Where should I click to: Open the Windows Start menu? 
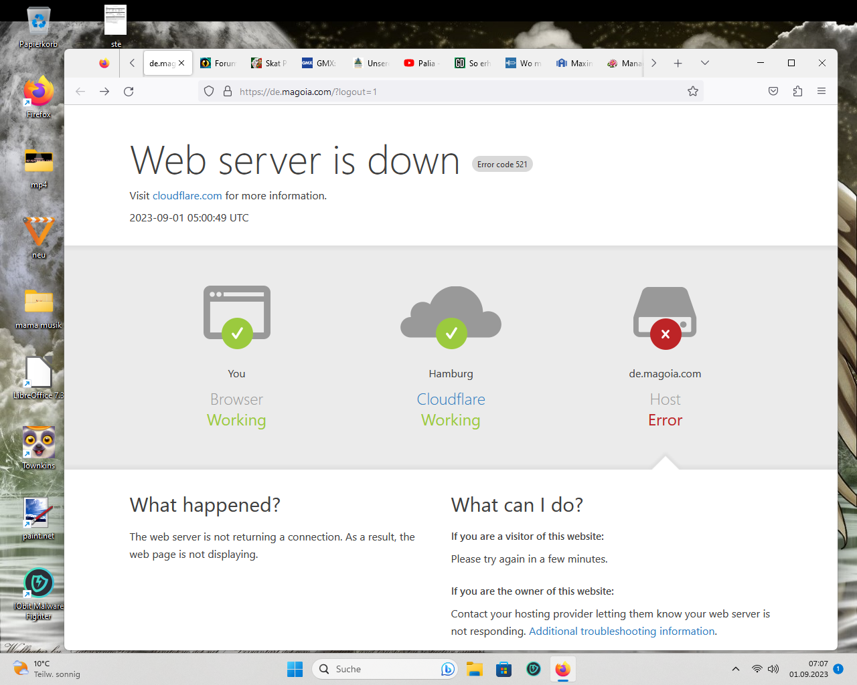295,669
